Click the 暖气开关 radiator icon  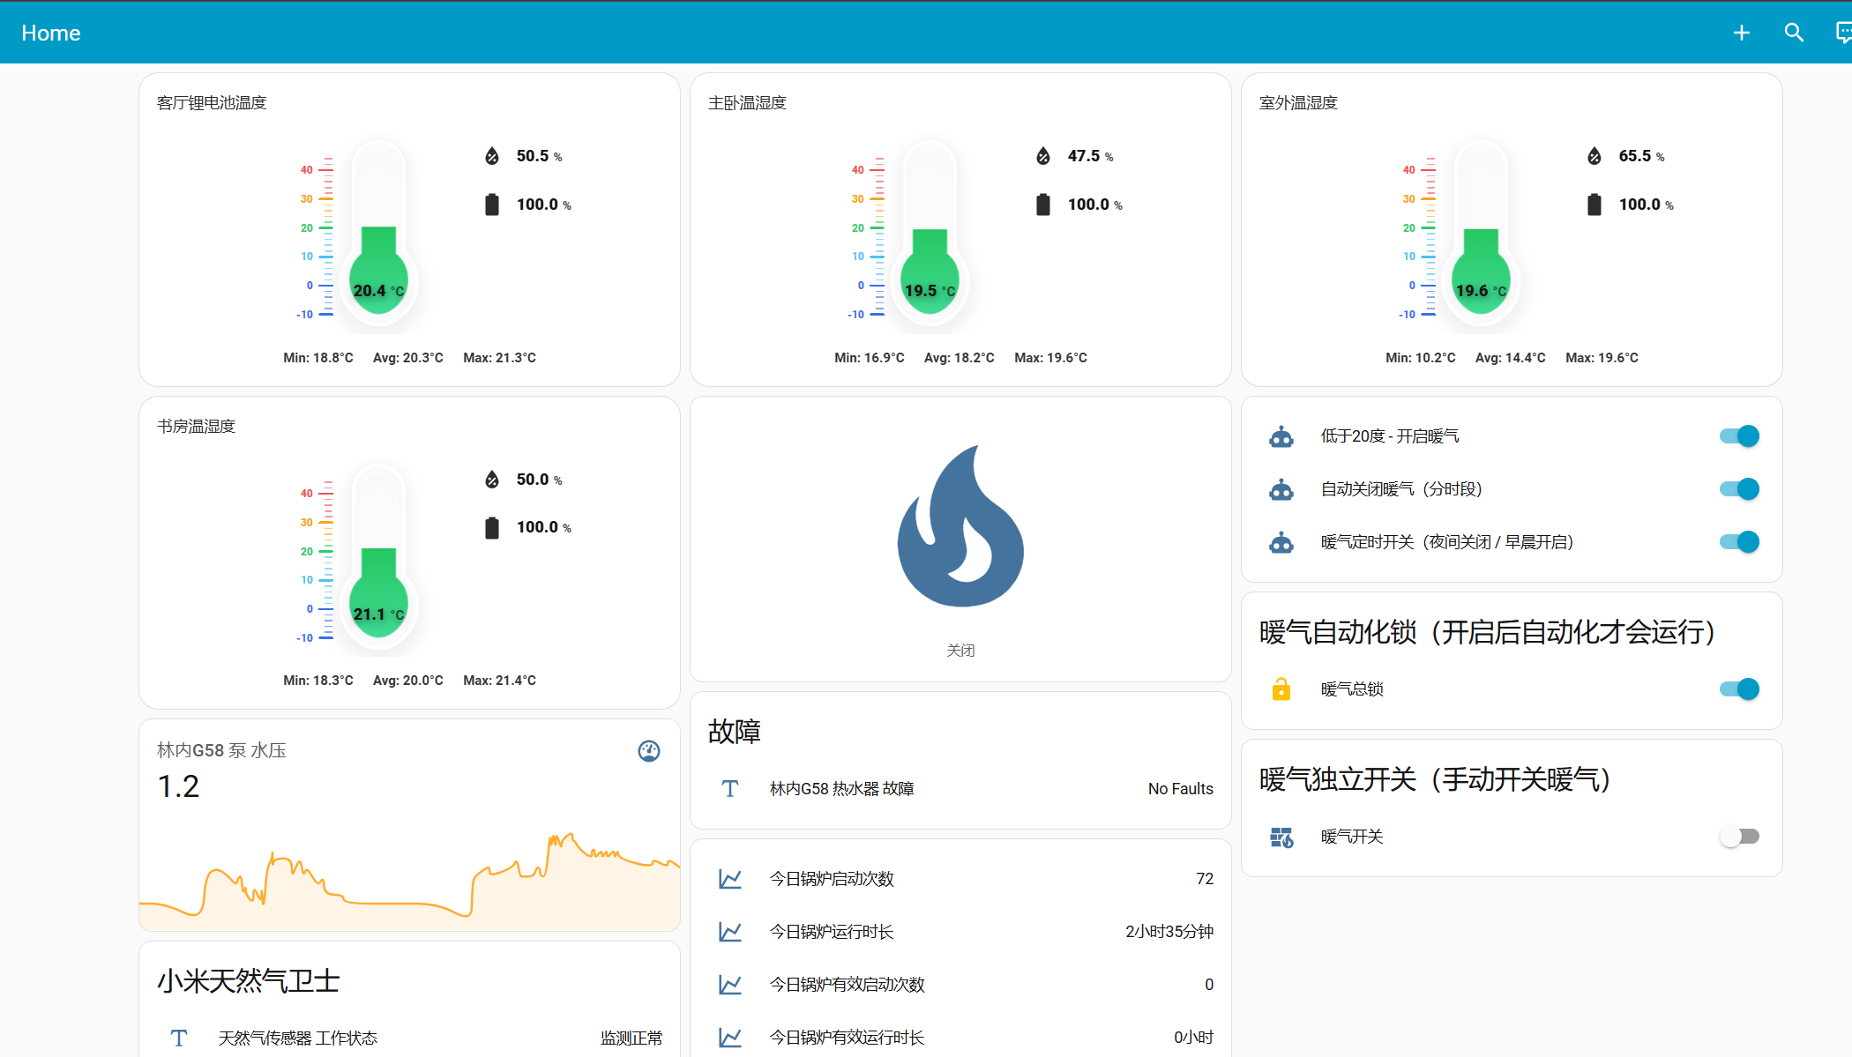pos(1281,837)
